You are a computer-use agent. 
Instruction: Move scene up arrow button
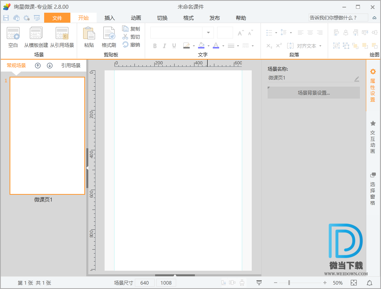click(38, 66)
